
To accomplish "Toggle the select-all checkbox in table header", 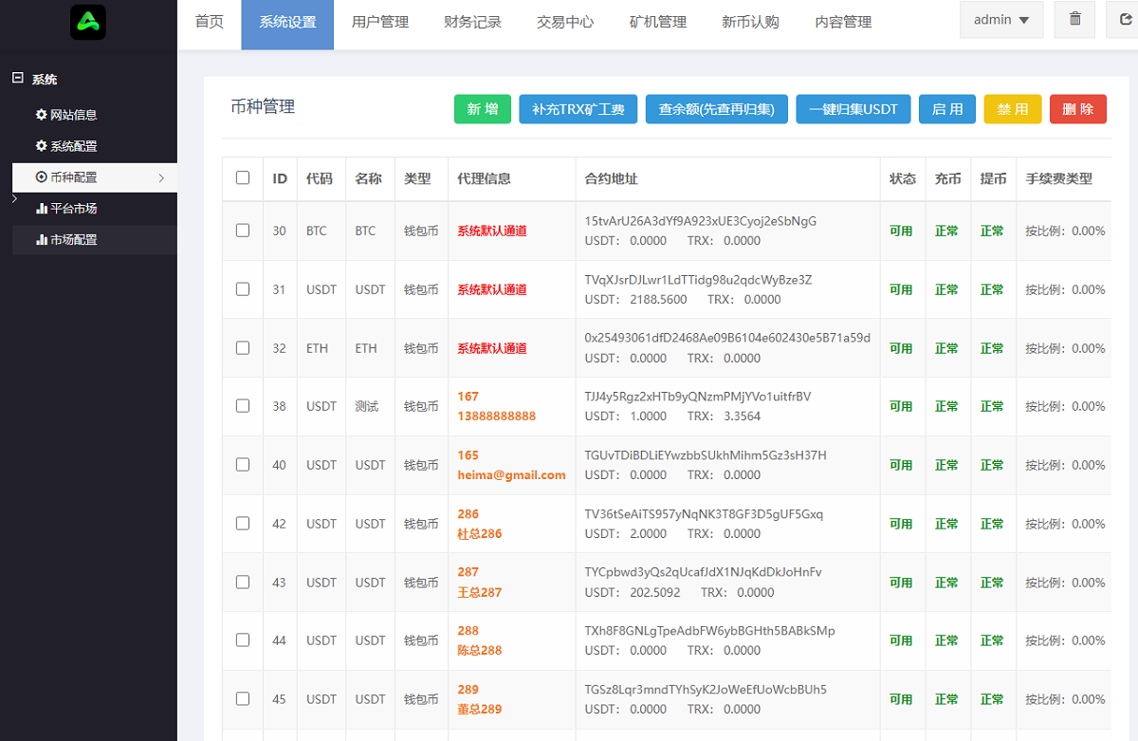I will coord(243,177).
